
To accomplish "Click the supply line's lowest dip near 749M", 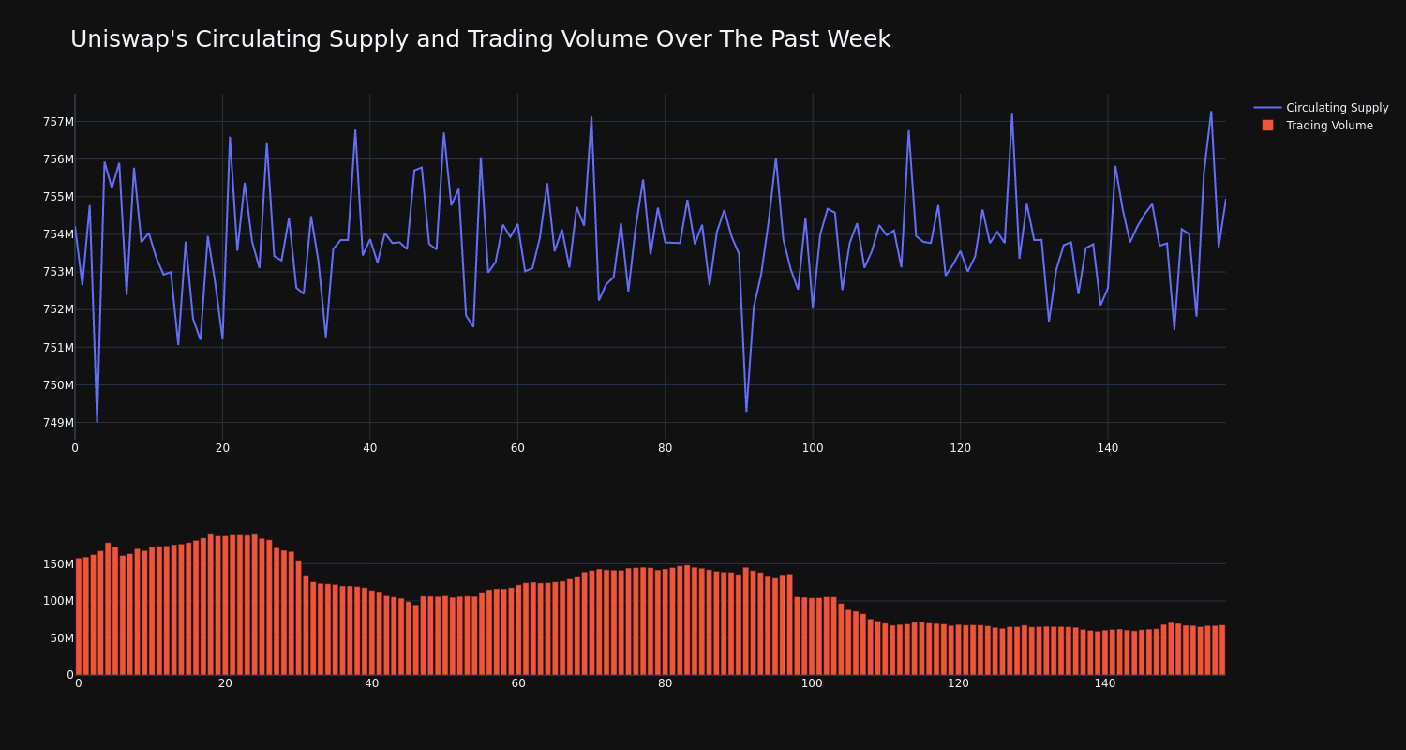I will (97, 421).
